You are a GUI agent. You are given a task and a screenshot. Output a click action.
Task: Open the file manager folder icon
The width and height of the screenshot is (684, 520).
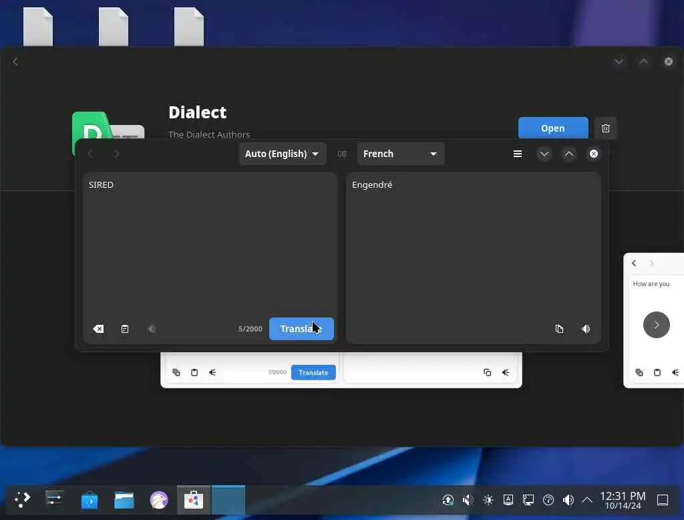(x=124, y=499)
